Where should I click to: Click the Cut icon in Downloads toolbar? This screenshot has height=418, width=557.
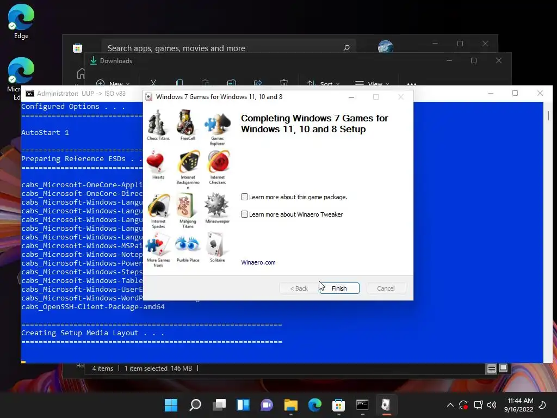(x=153, y=83)
